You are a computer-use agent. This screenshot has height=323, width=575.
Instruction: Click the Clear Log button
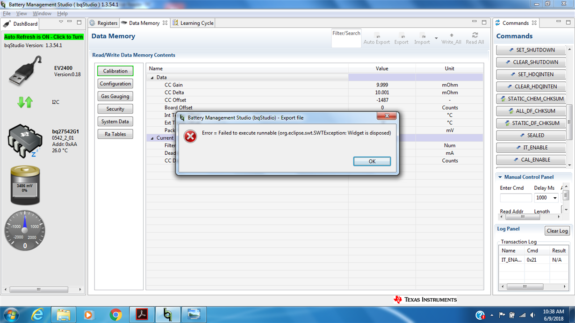tap(557, 231)
